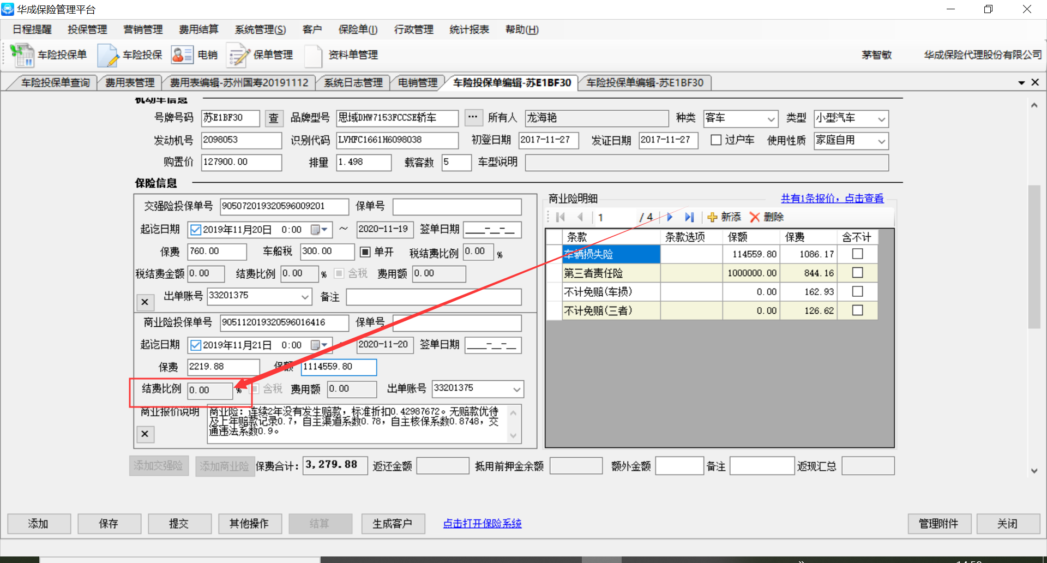Screen dimensions: 1047x563
Task: Check 含不计 for 车辆损失险 row
Action: tap(857, 254)
